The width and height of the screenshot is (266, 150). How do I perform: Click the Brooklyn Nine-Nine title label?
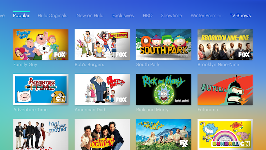[x=218, y=65]
